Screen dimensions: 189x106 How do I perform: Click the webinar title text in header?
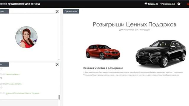(20, 4)
